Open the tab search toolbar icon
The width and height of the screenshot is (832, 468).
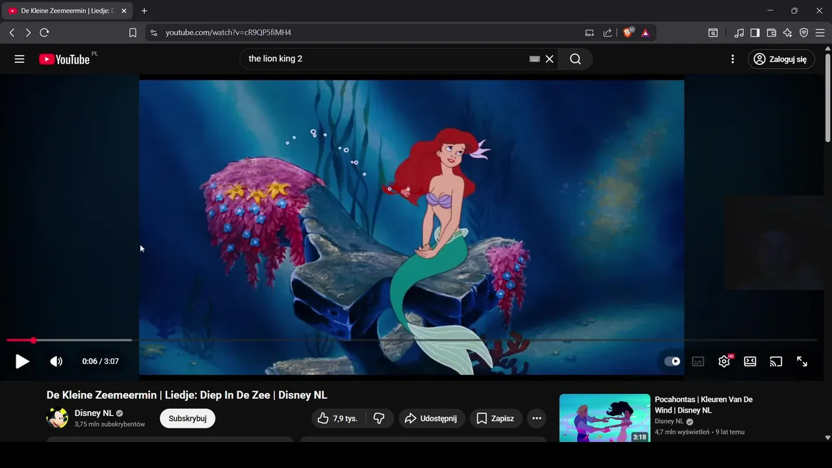713,32
